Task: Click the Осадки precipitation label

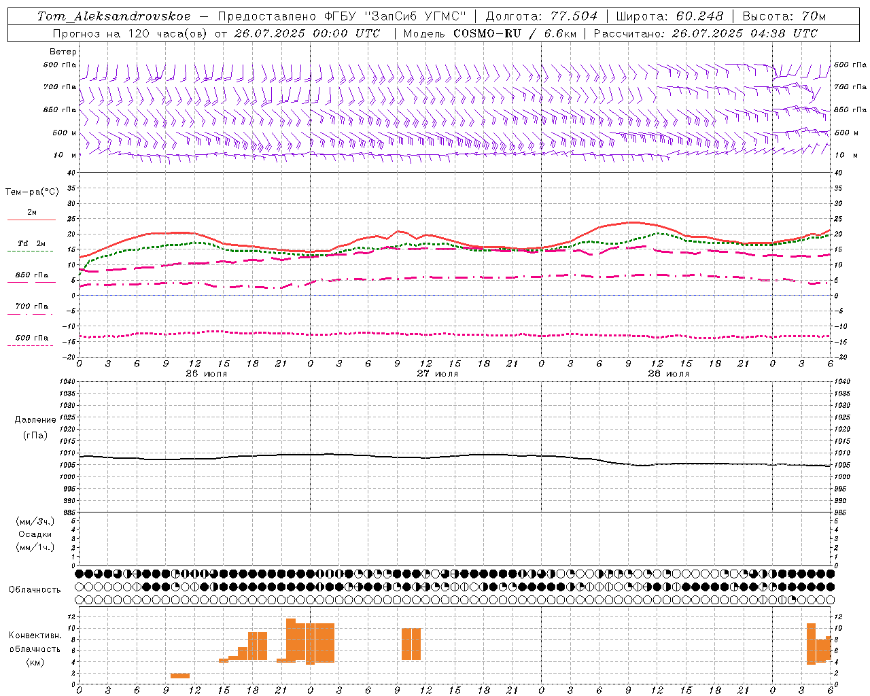Action: [35, 534]
